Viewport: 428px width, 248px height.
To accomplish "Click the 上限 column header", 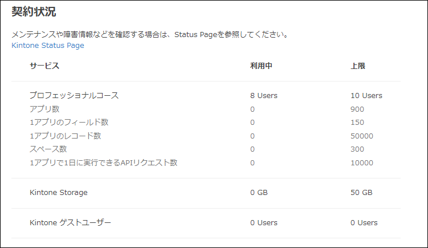I will (358, 66).
